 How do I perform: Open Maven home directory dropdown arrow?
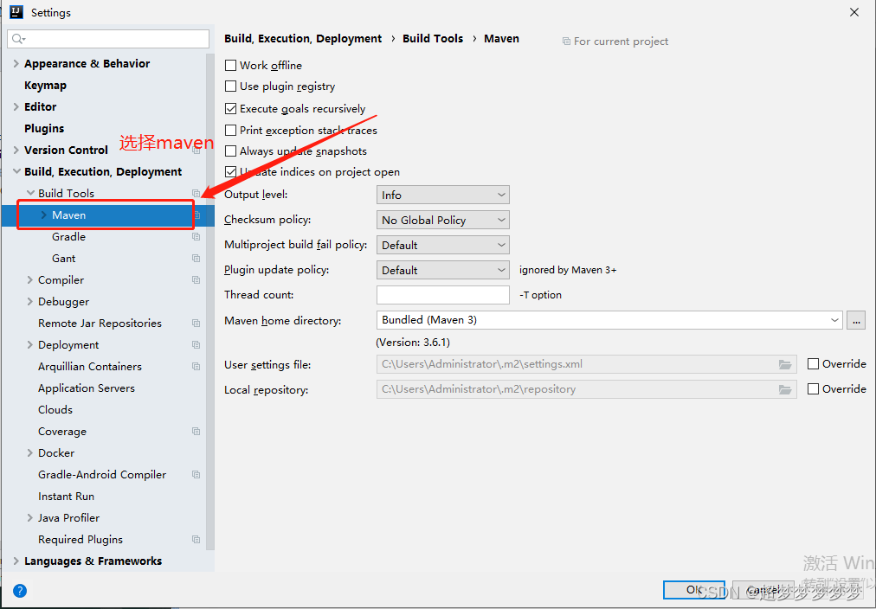click(834, 320)
